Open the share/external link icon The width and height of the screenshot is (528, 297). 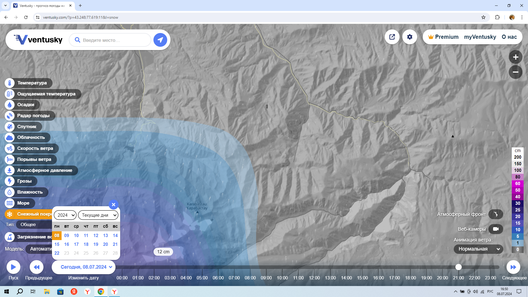(392, 37)
